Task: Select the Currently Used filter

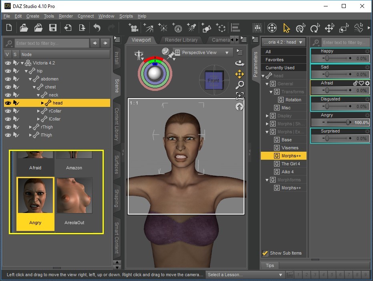Action: coord(284,68)
